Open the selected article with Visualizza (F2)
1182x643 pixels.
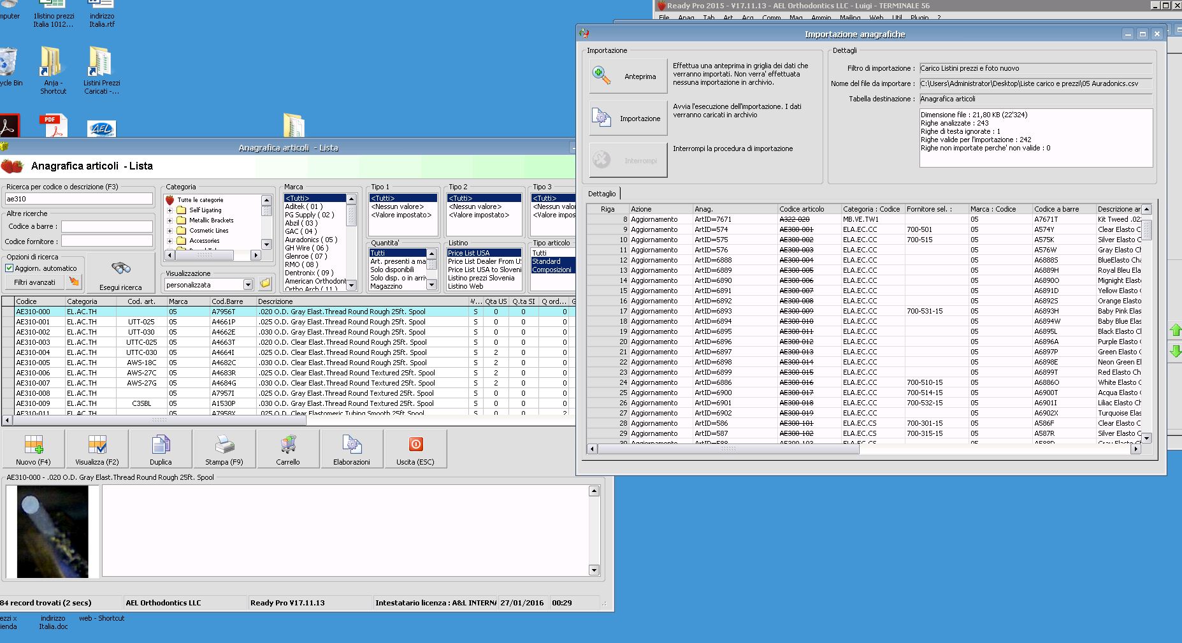coord(97,449)
